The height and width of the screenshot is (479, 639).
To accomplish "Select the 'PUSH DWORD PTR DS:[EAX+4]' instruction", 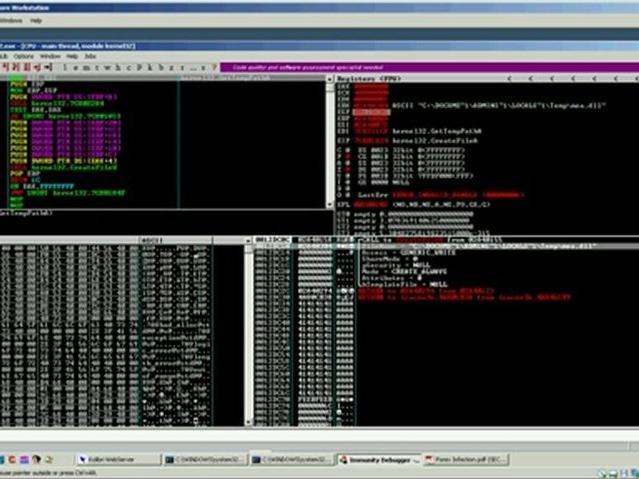I will coord(64,161).
